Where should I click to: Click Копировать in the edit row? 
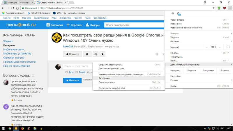208,70
